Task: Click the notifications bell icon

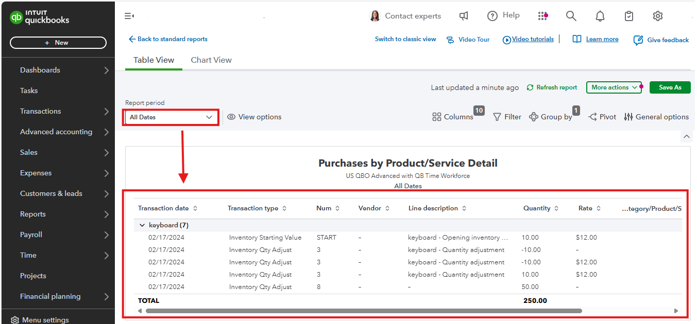Action: pyautogui.click(x=600, y=16)
